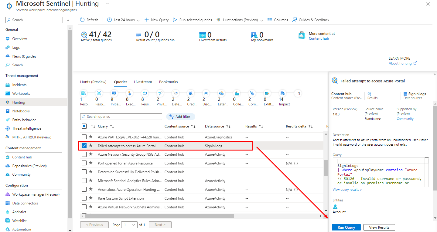Collapse the left navigation menu chevron
This screenshot has width=437, height=232.
point(68,20)
